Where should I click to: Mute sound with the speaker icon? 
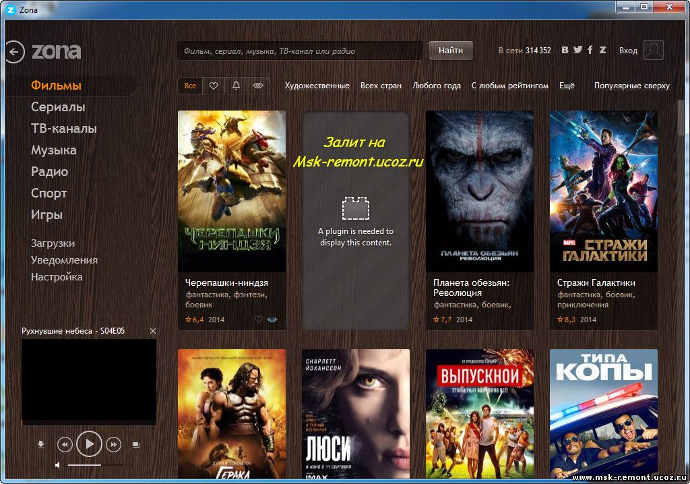click(57, 464)
